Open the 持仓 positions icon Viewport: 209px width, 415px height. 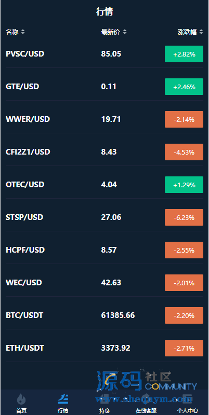click(104, 398)
